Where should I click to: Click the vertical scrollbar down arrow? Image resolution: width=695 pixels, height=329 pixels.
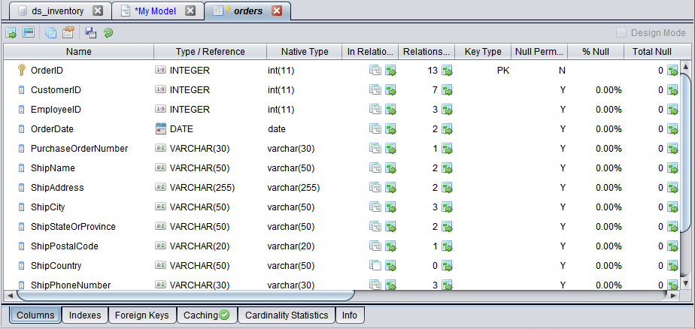click(x=685, y=283)
